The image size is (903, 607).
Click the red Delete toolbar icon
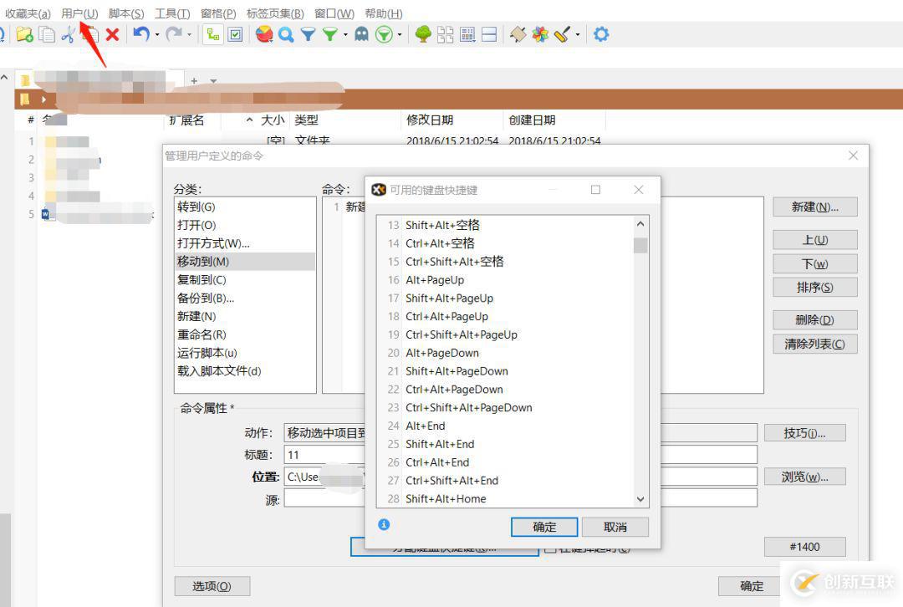coord(111,34)
